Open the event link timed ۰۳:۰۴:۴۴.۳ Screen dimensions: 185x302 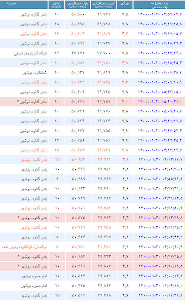[160, 237]
